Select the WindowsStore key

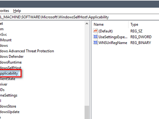click(x=8, y=106)
